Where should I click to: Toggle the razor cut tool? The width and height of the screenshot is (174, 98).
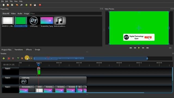point(13,58)
